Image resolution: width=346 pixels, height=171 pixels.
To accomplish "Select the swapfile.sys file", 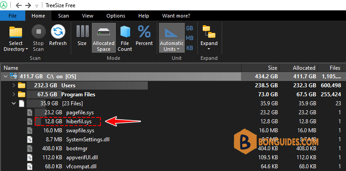I will pos(80,130).
